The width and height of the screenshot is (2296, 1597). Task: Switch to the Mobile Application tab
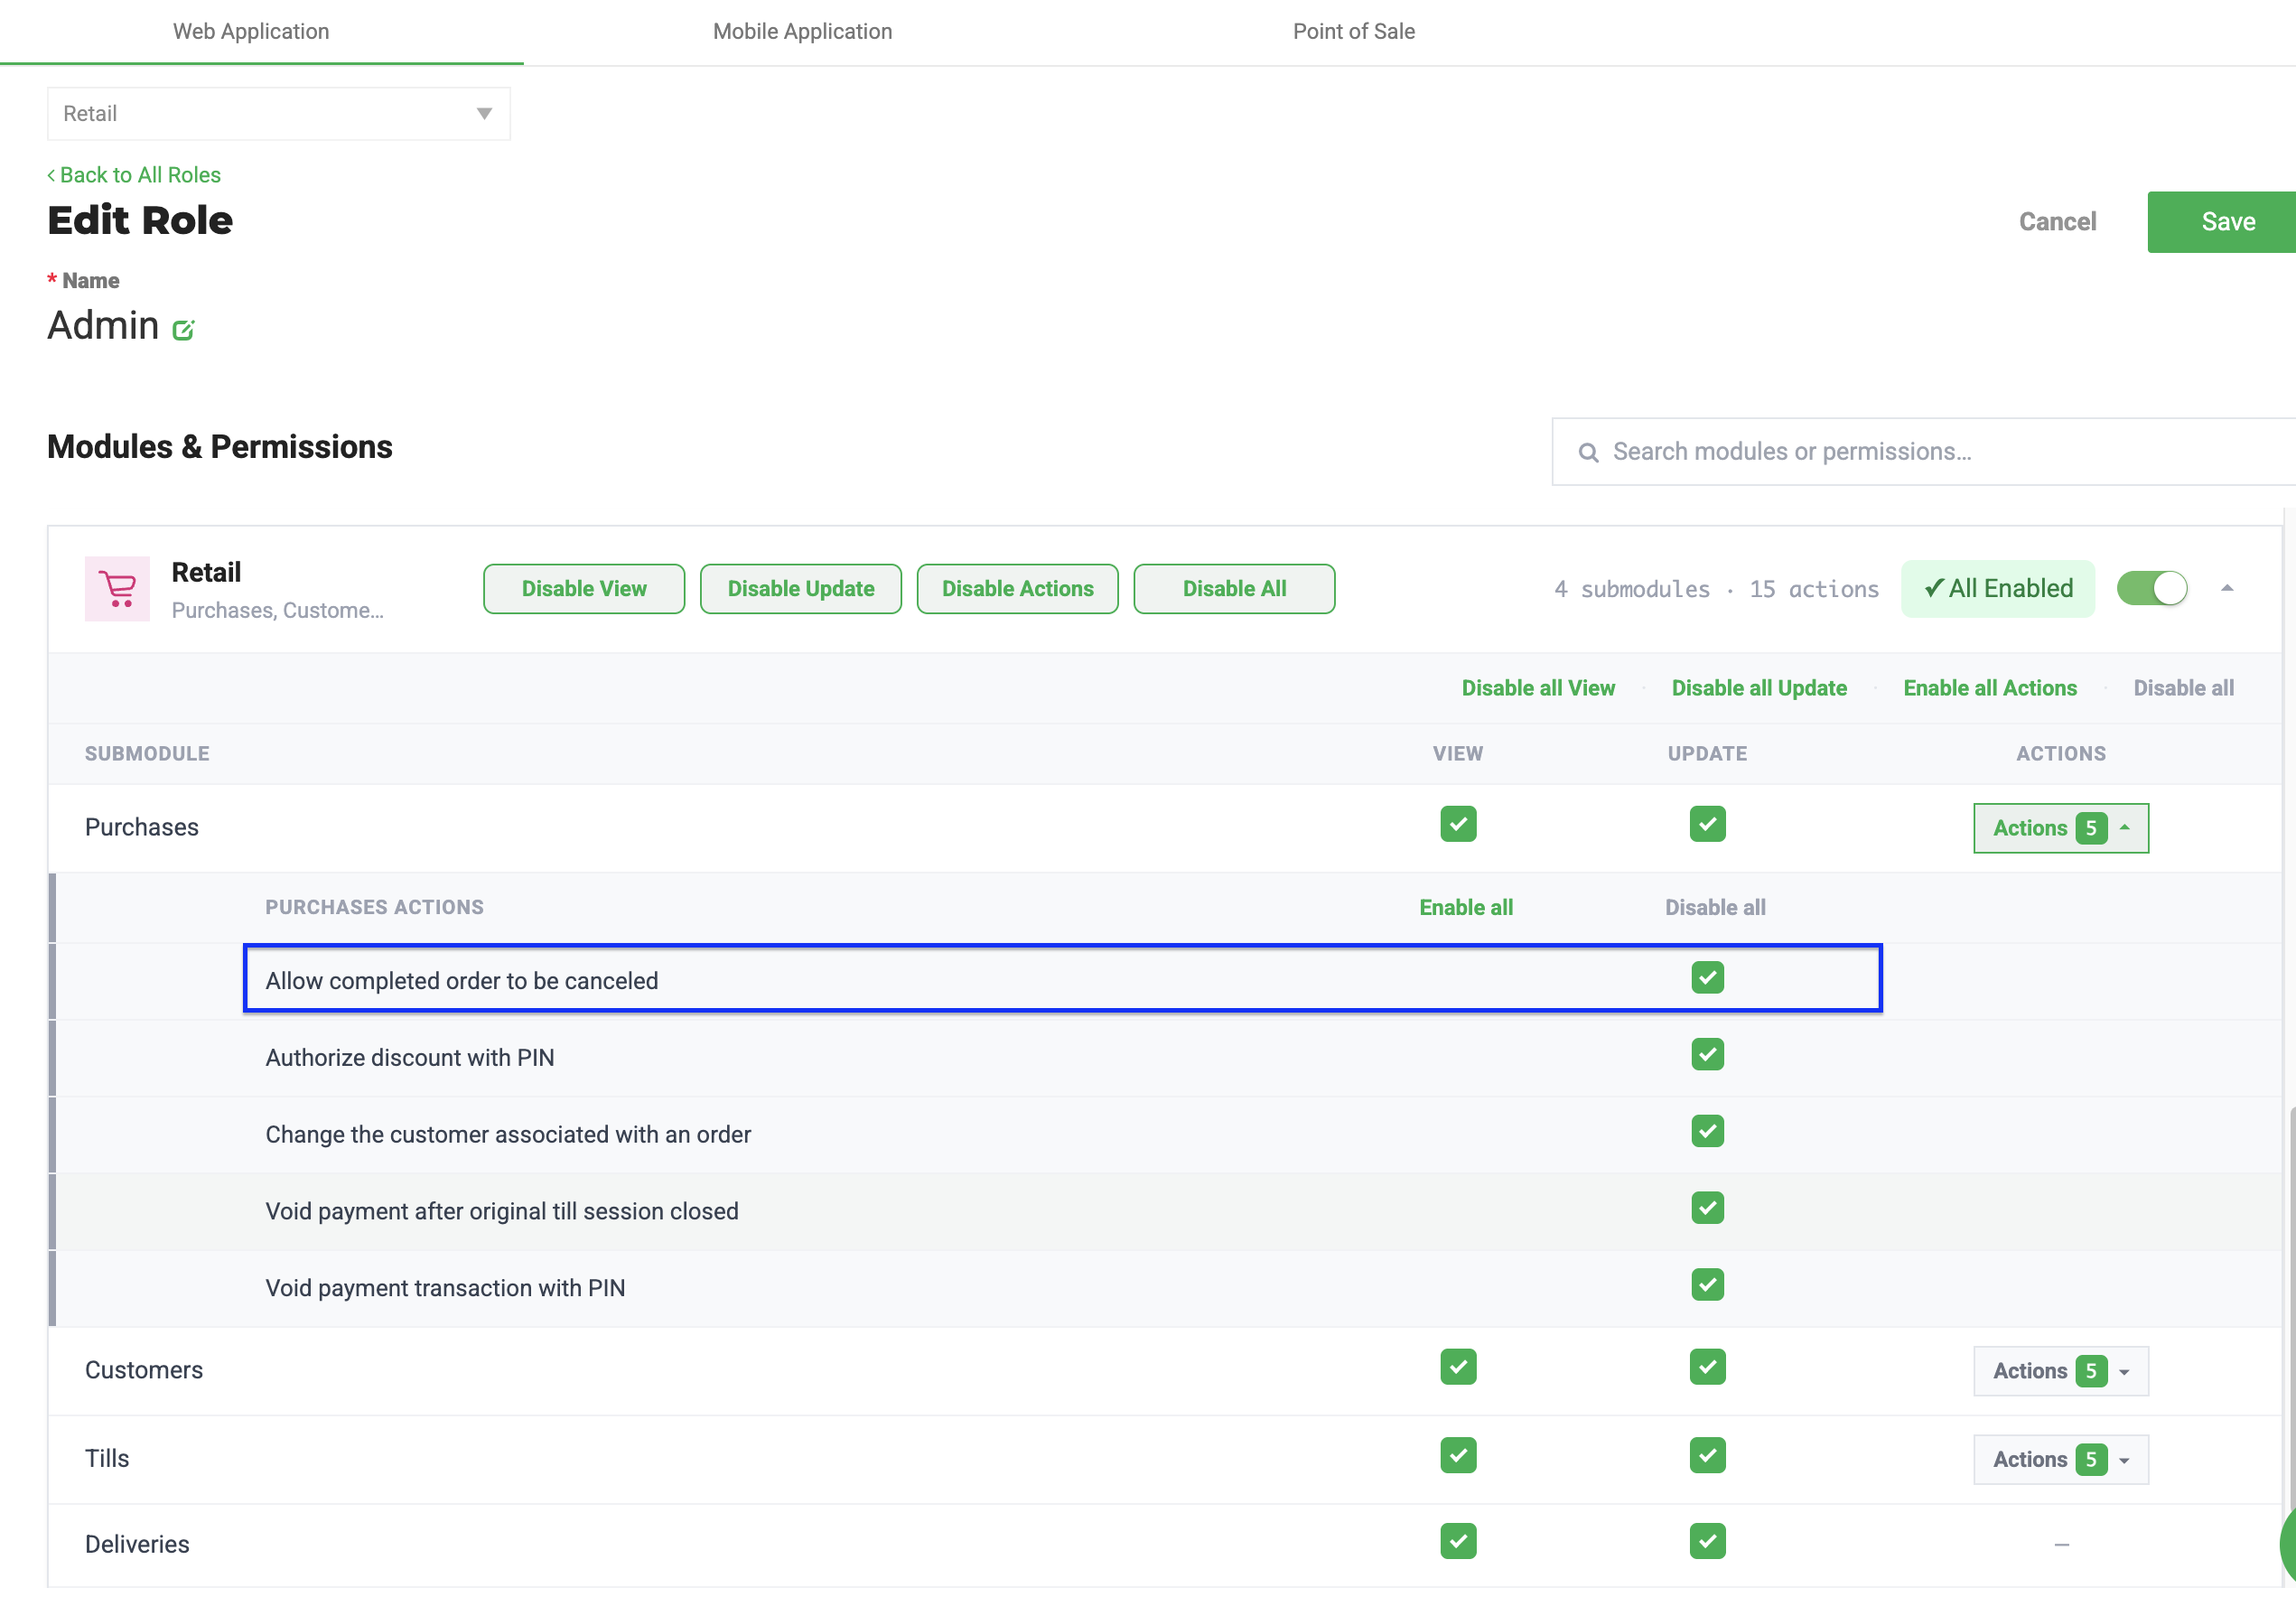click(802, 31)
